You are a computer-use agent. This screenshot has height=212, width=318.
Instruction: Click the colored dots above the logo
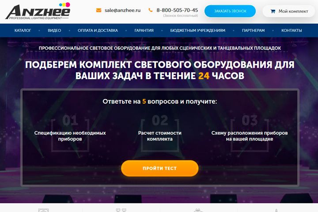click(64, 4)
